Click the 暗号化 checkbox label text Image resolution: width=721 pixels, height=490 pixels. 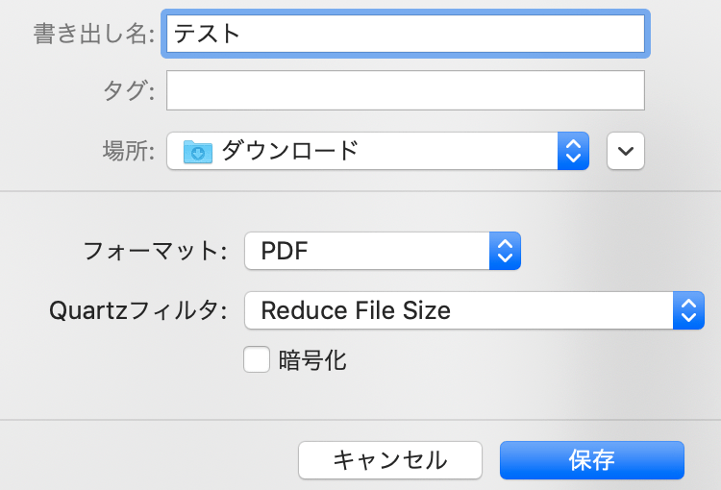pyautogui.click(x=312, y=360)
